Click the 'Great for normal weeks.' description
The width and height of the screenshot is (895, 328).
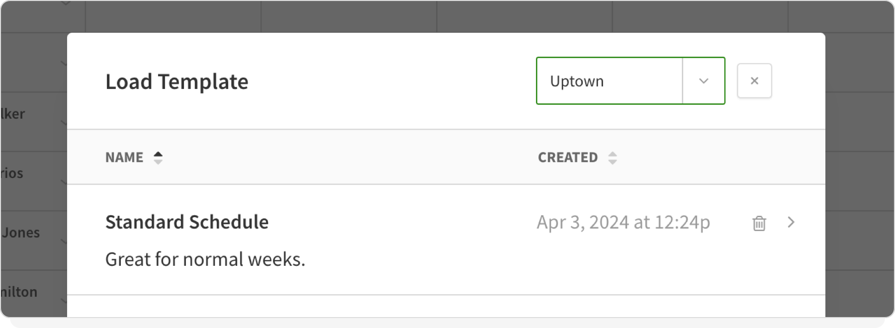(x=205, y=259)
